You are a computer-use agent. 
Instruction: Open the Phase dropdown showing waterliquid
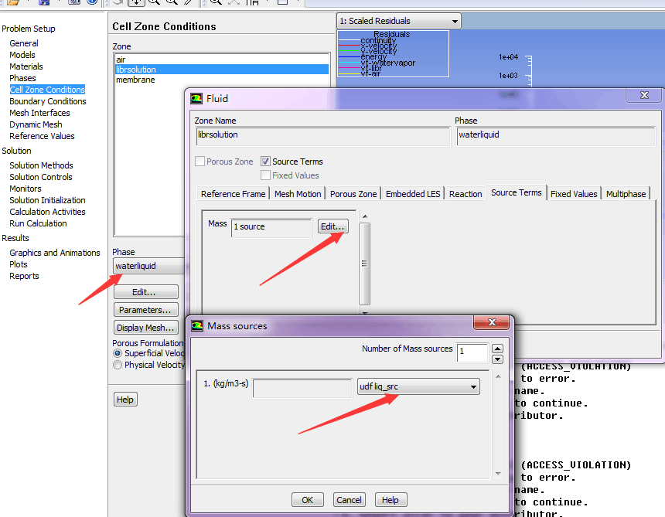point(149,266)
